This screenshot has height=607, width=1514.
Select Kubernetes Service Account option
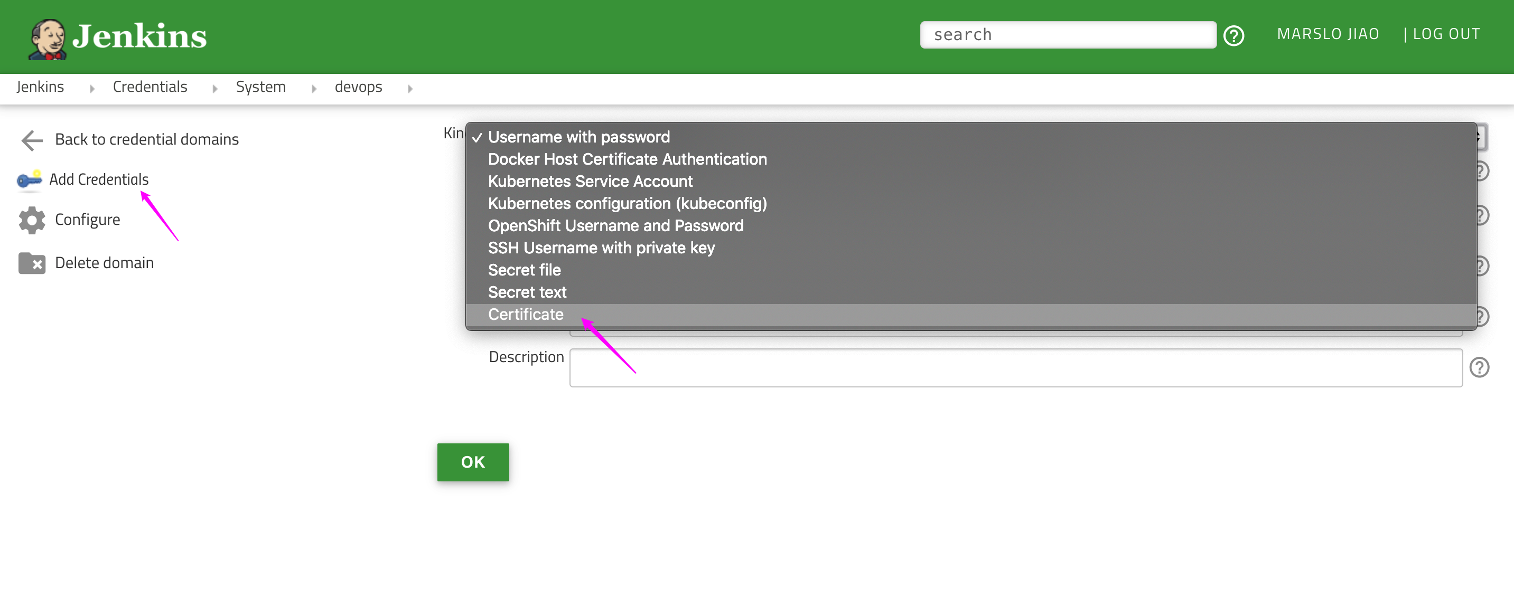coord(591,181)
